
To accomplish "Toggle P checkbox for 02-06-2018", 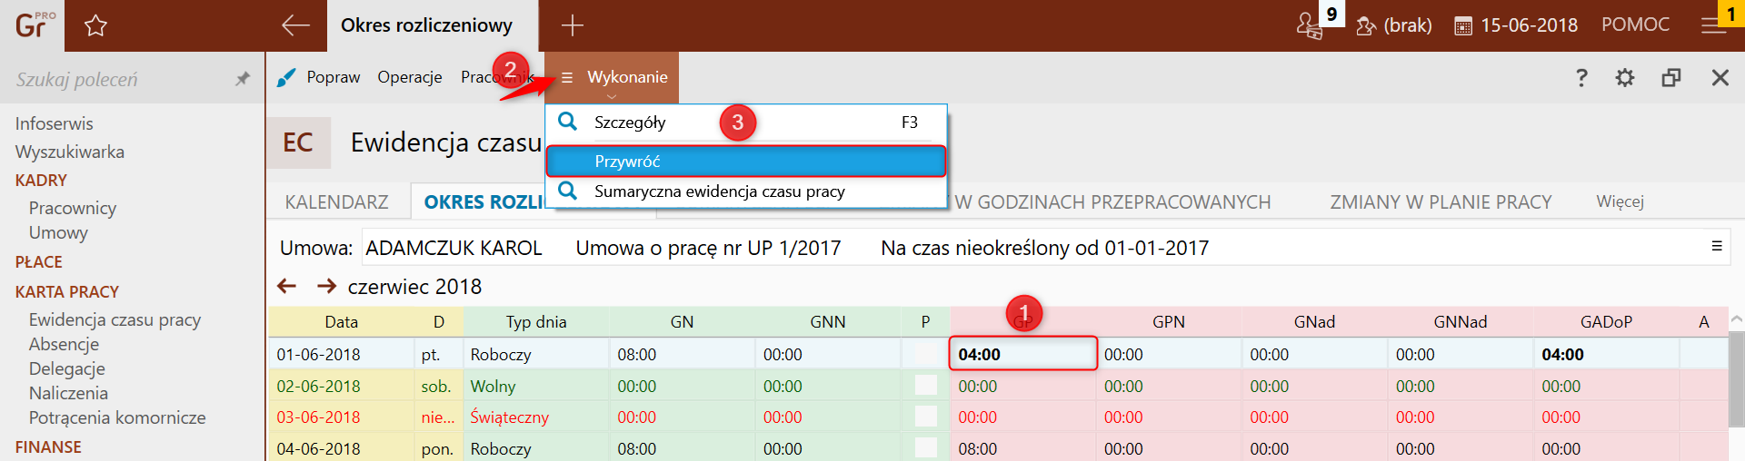I will (x=925, y=385).
